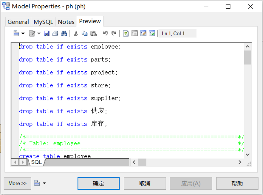Redo the last edit
The height and width of the screenshot is (195, 263).
(x=114, y=34)
